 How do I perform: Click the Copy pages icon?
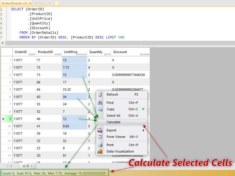[100, 109]
